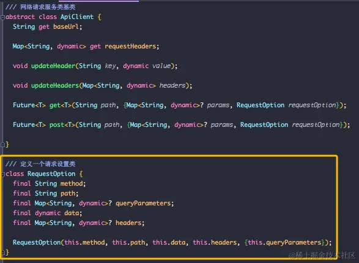The height and width of the screenshot is (263, 359).
Task: Click the italic 'key' parameter
Action: coord(110,66)
